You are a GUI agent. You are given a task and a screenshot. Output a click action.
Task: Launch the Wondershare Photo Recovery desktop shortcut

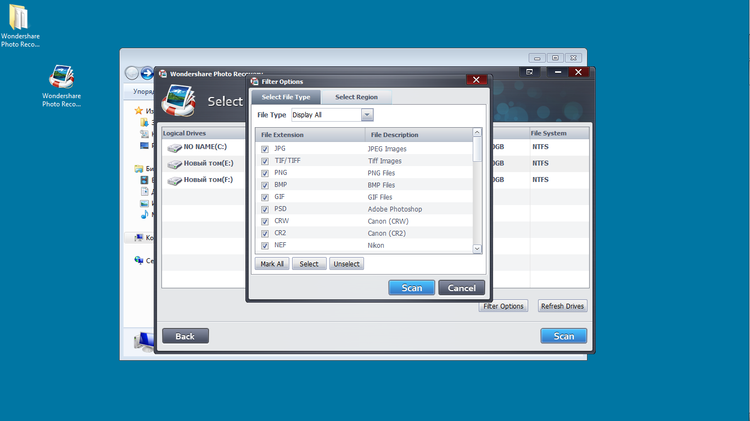(x=61, y=86)
